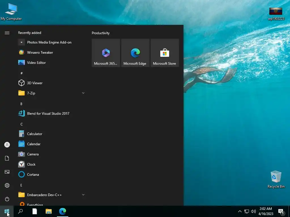Open Video Editor app
The width and height of the screenshot is (290, 217).
[x=52, y=62]
